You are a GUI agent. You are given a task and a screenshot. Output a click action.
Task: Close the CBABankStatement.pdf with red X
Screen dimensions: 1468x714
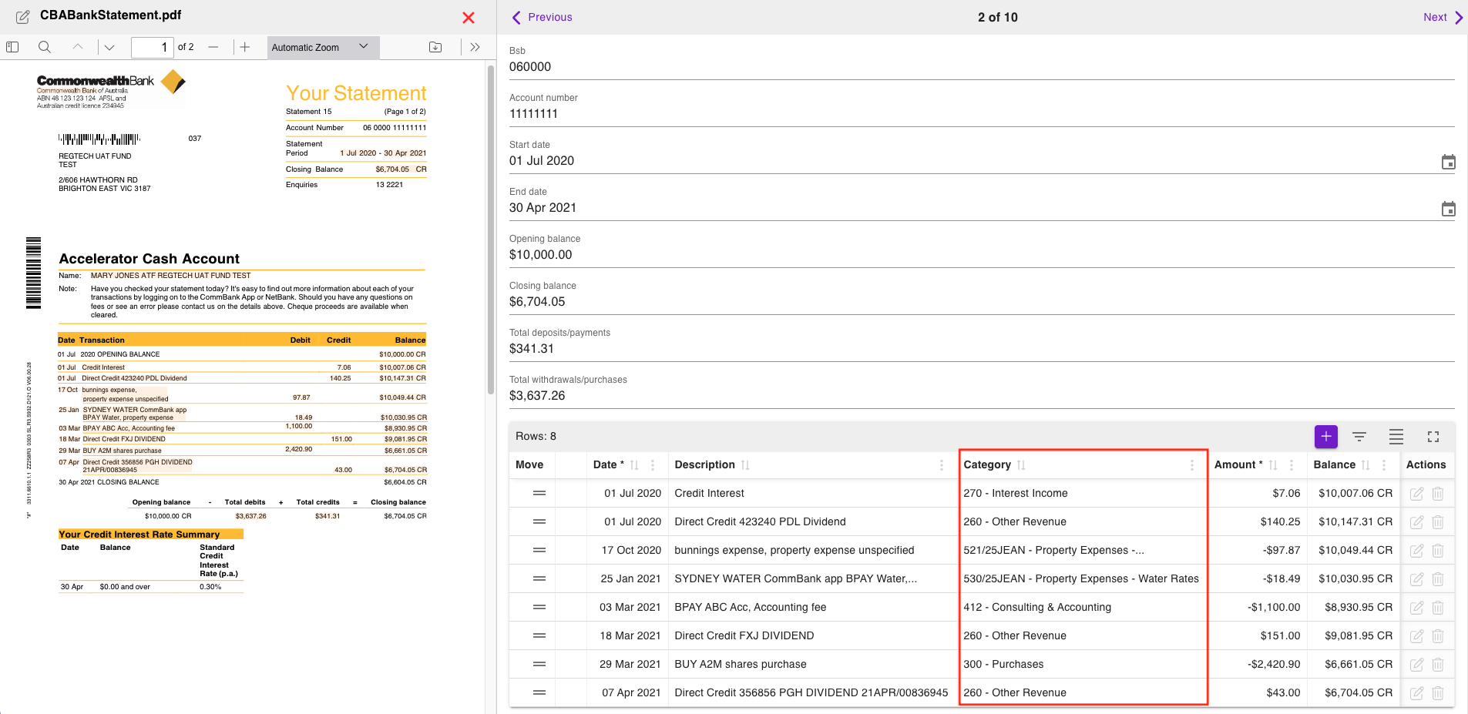pyautogui.click(x=469, y=18)
